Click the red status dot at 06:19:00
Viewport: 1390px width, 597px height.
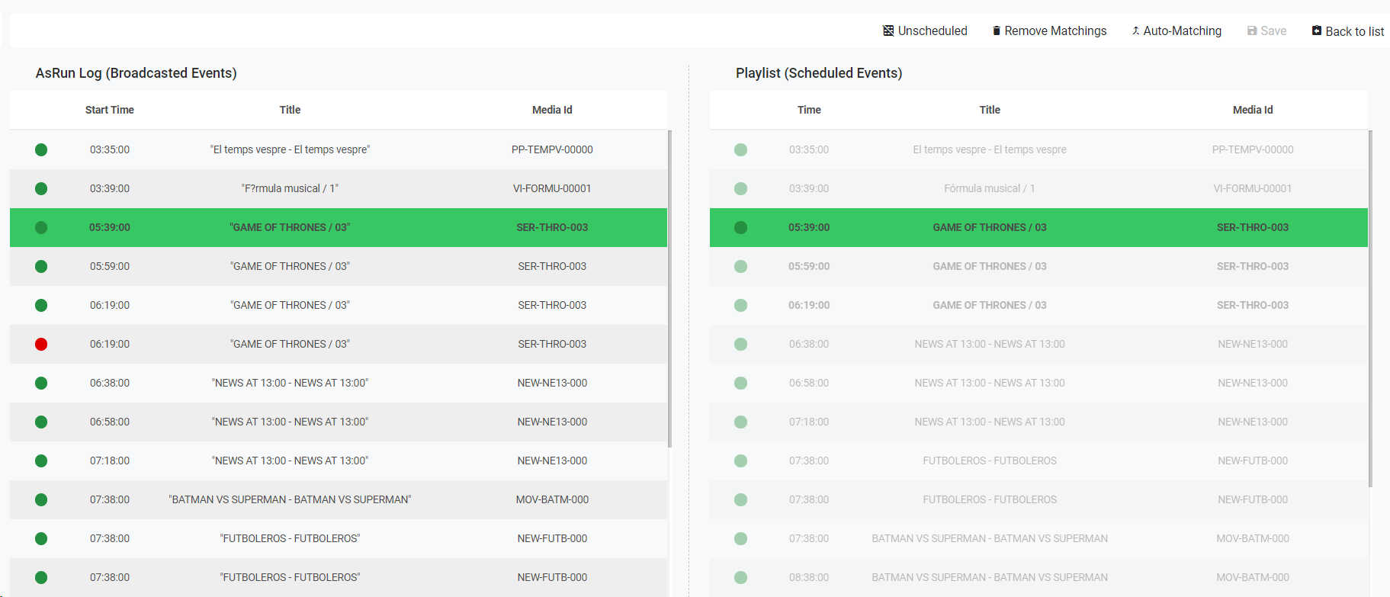(41, 344)
